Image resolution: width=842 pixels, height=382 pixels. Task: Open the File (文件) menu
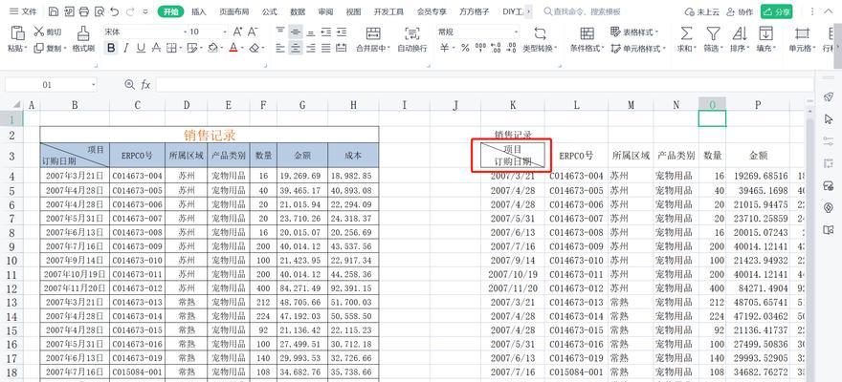point(23,11)
